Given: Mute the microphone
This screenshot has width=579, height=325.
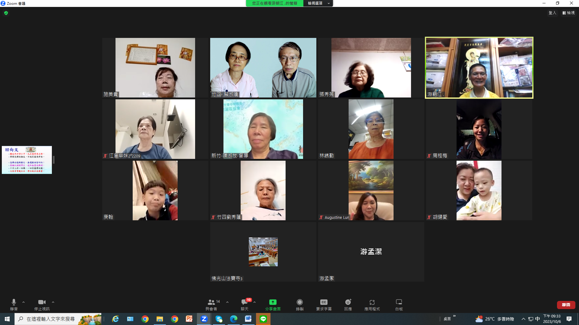Looking at the screenshot, I should click(x=14, y=302).
